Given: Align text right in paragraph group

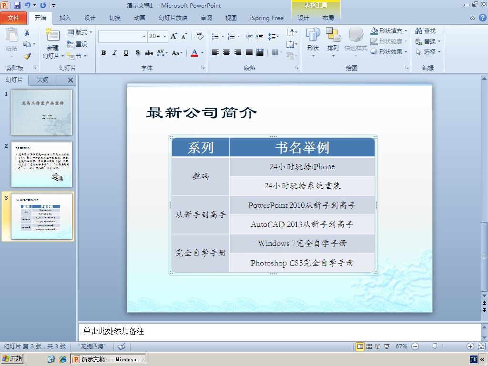Looking at the screenshot, I should click(238, 52).
